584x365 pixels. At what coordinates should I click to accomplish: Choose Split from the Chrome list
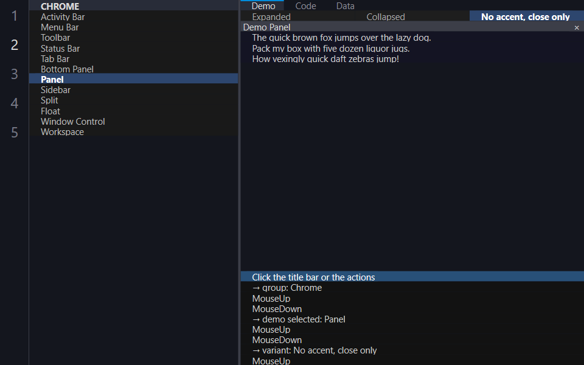pos(133,100)
